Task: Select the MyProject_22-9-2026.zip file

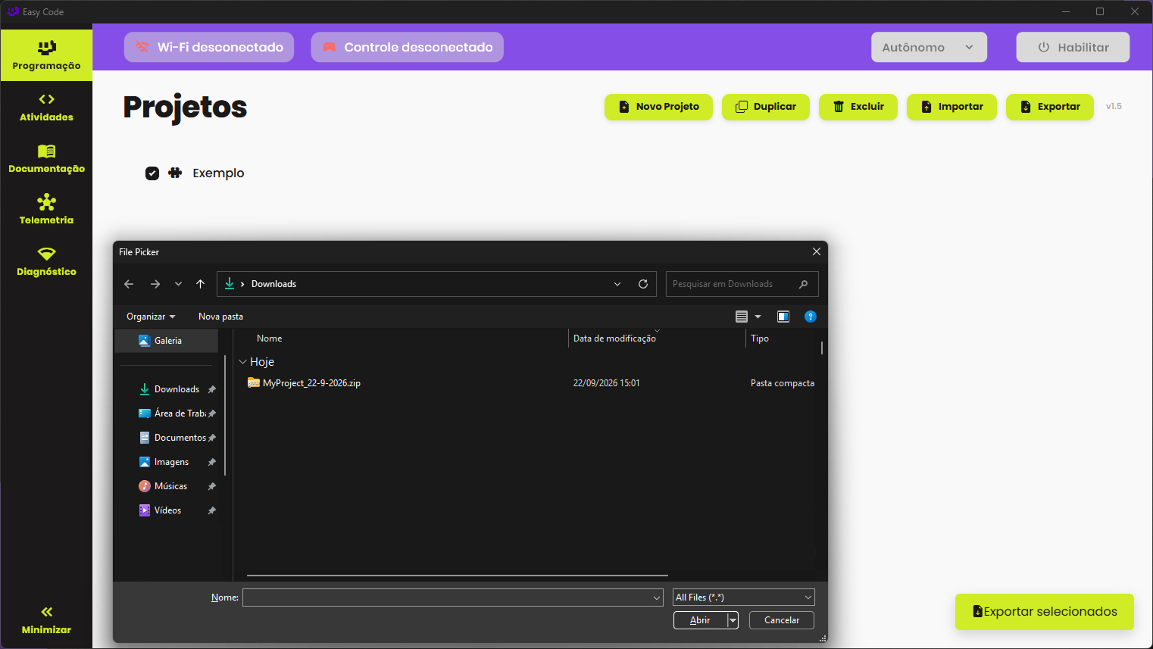Action: point(311,383)
